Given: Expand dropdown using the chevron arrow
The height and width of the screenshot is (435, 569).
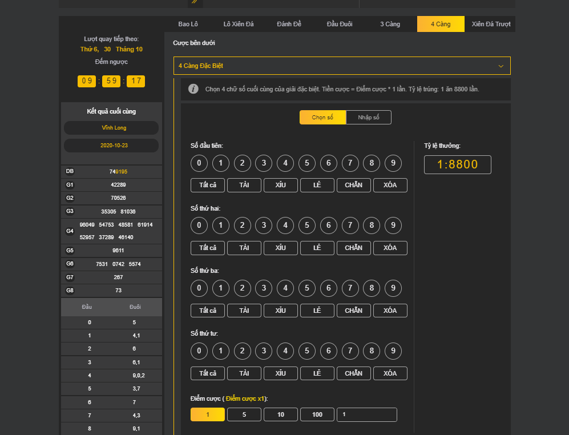Looking at the screenshot, I should (501, 66).
